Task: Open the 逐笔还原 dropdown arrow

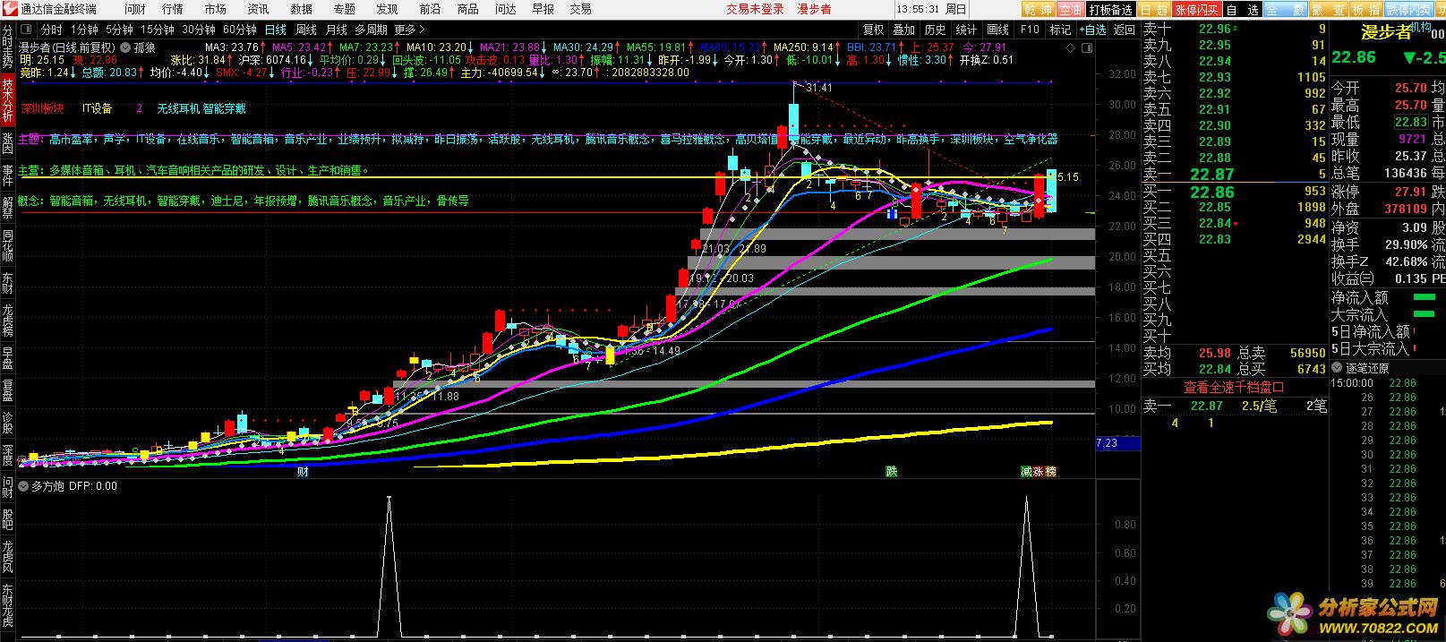Action: pos(1337,368)
